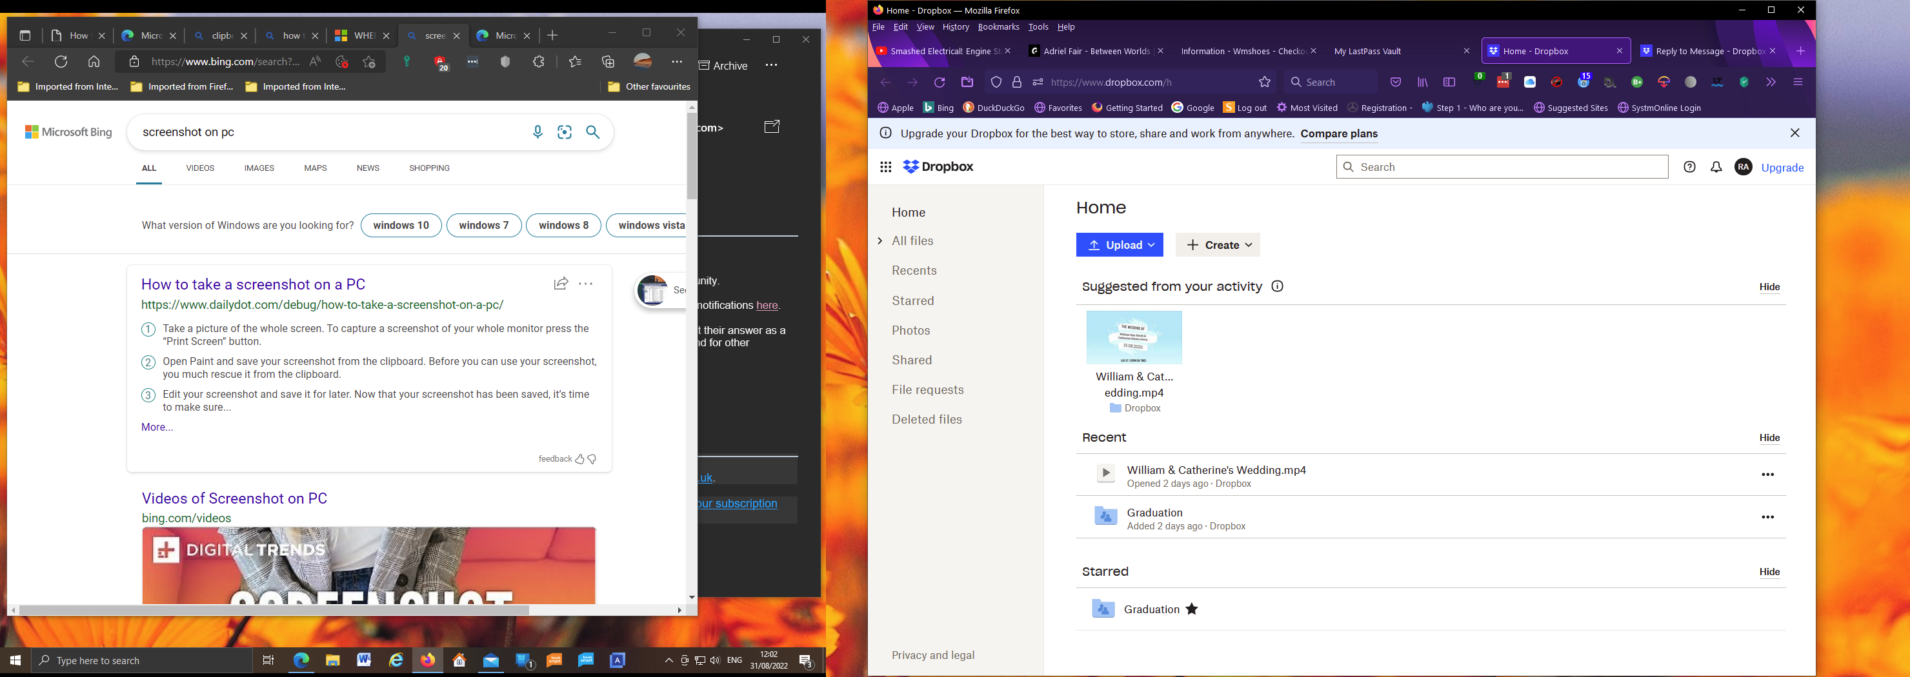Open the Create dropdown button
1910x677 pixels.
[x=1218, y=245]
